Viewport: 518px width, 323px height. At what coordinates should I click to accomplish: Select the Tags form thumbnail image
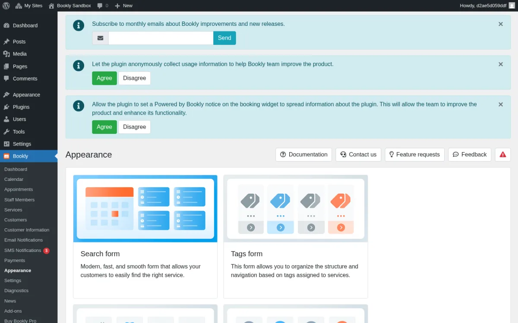[296, 208]
